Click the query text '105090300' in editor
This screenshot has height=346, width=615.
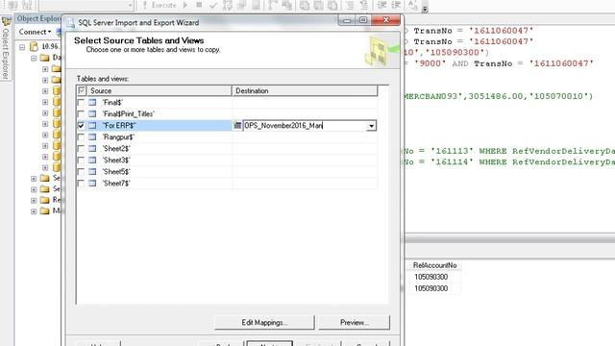[x=455, y=53]
